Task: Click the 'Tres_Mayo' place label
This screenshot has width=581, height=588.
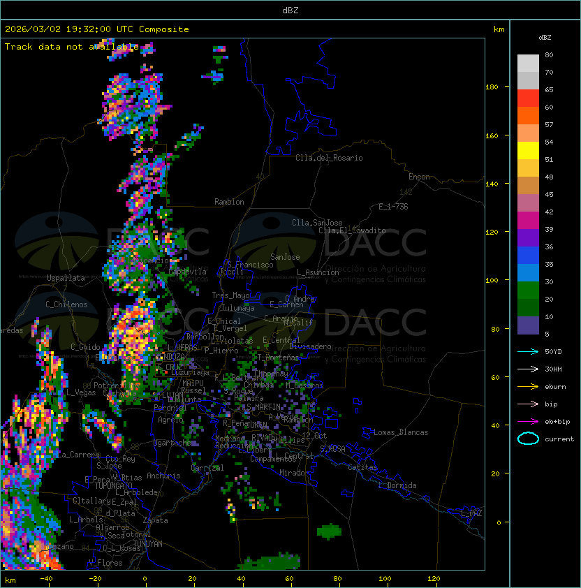Action: tap(230, 295)
